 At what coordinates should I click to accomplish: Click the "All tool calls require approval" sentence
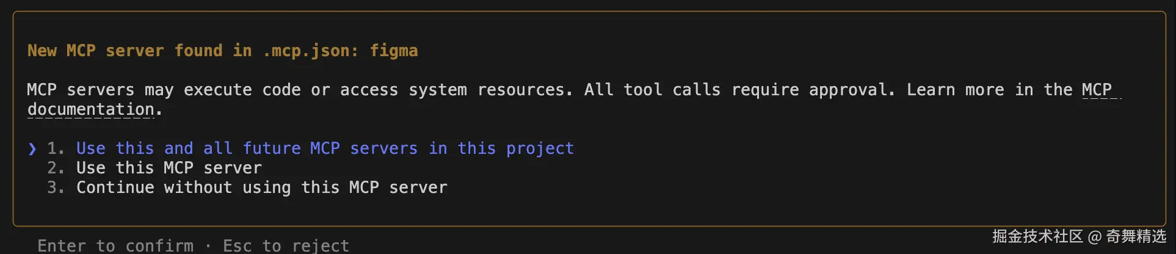(739, 90)
